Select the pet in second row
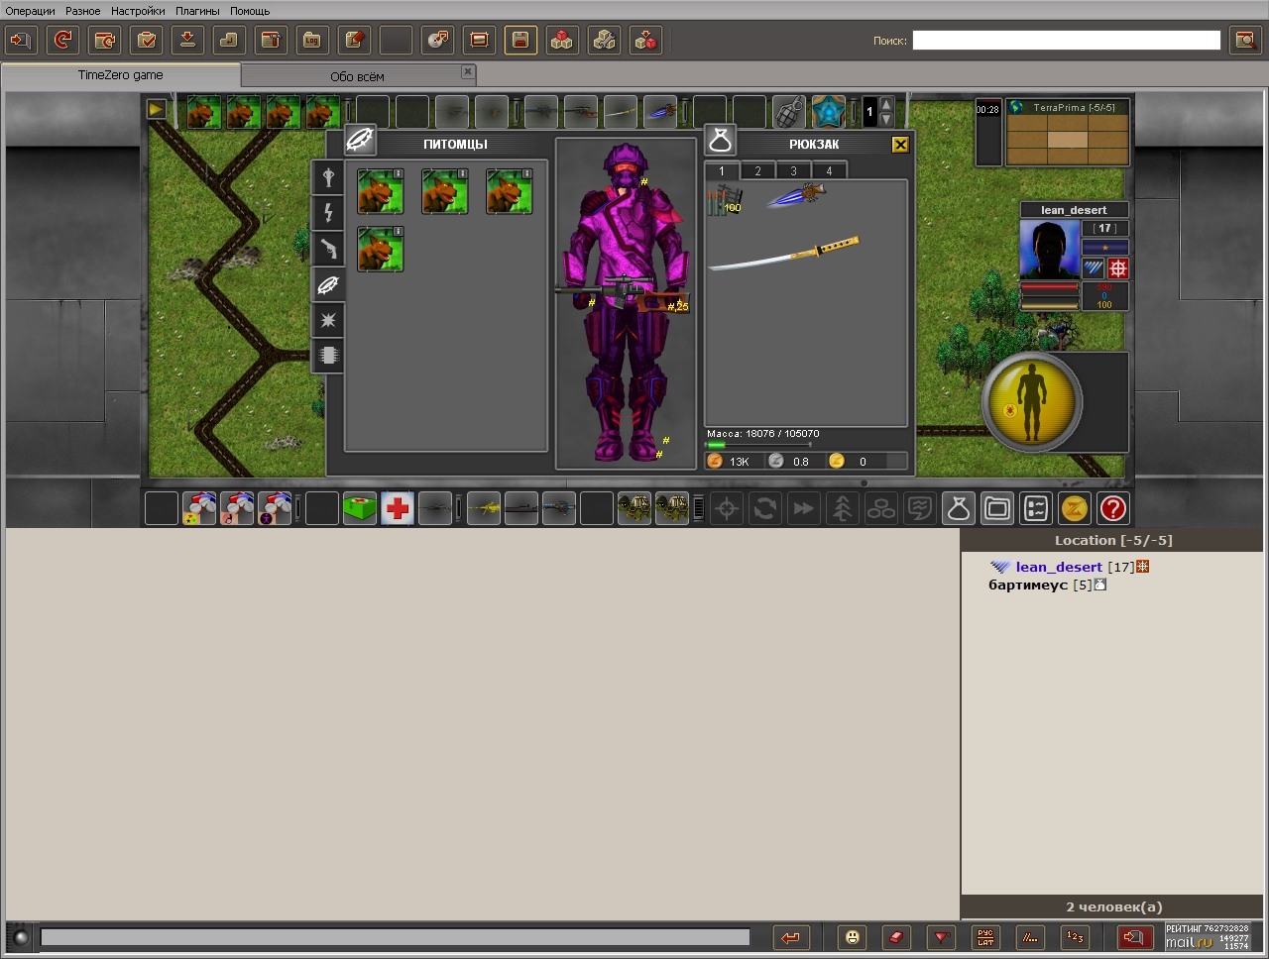1269x959 pixels. (x=381, y=249)
